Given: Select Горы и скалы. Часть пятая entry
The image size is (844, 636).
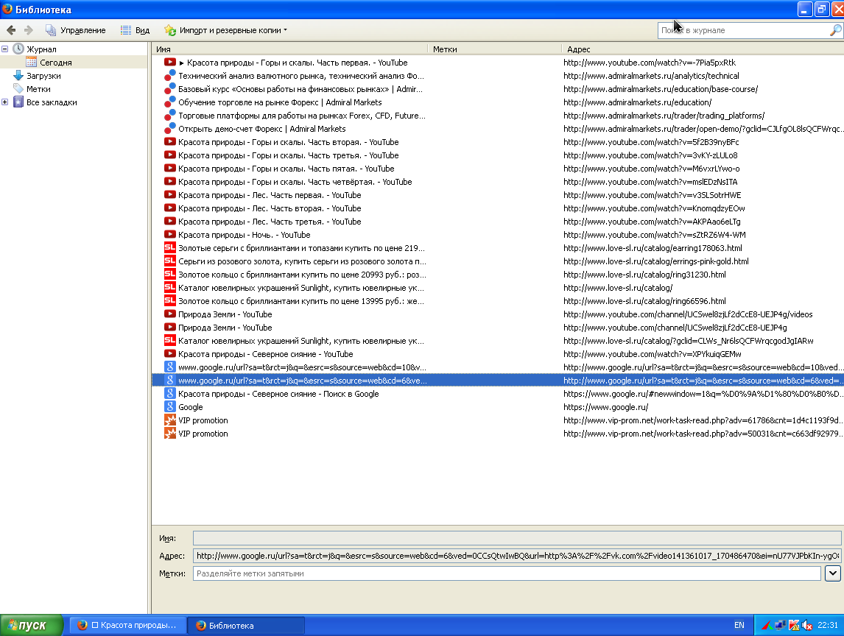Looking at the screenshot, I should [x=286, y=169].
